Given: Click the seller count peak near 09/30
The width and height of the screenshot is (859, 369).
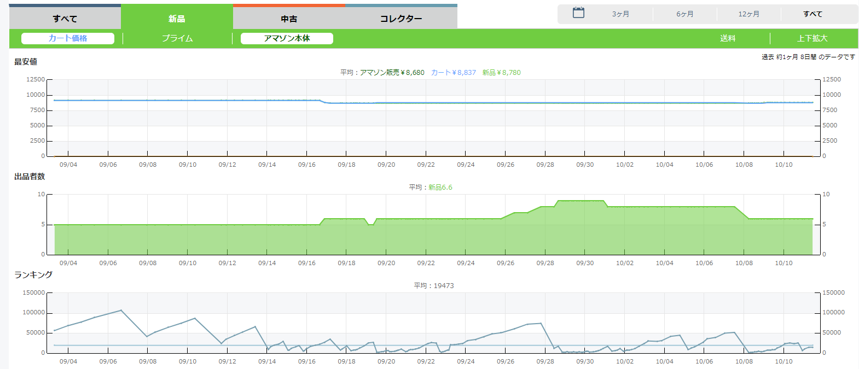Looking at the screenshot, I should point(580,201).
